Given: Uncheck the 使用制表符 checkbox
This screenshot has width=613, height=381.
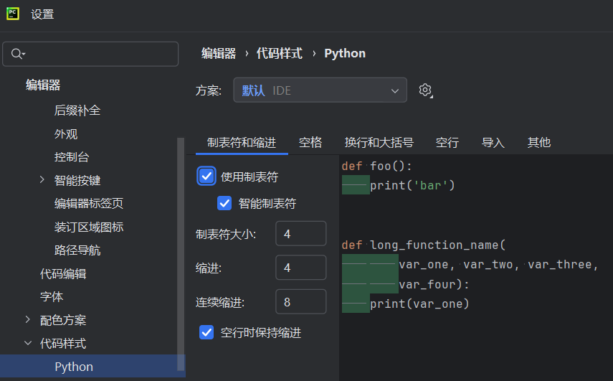Looking at the screenshot, I should [206, 177].
